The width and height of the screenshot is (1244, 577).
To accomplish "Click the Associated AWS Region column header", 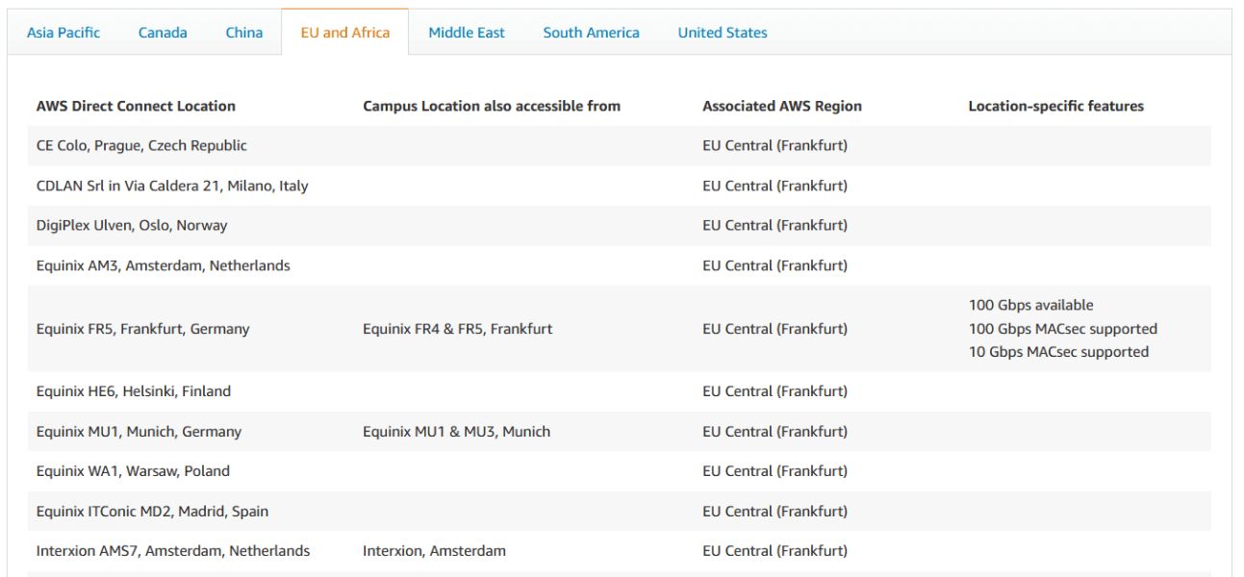I will click(779, 106).
